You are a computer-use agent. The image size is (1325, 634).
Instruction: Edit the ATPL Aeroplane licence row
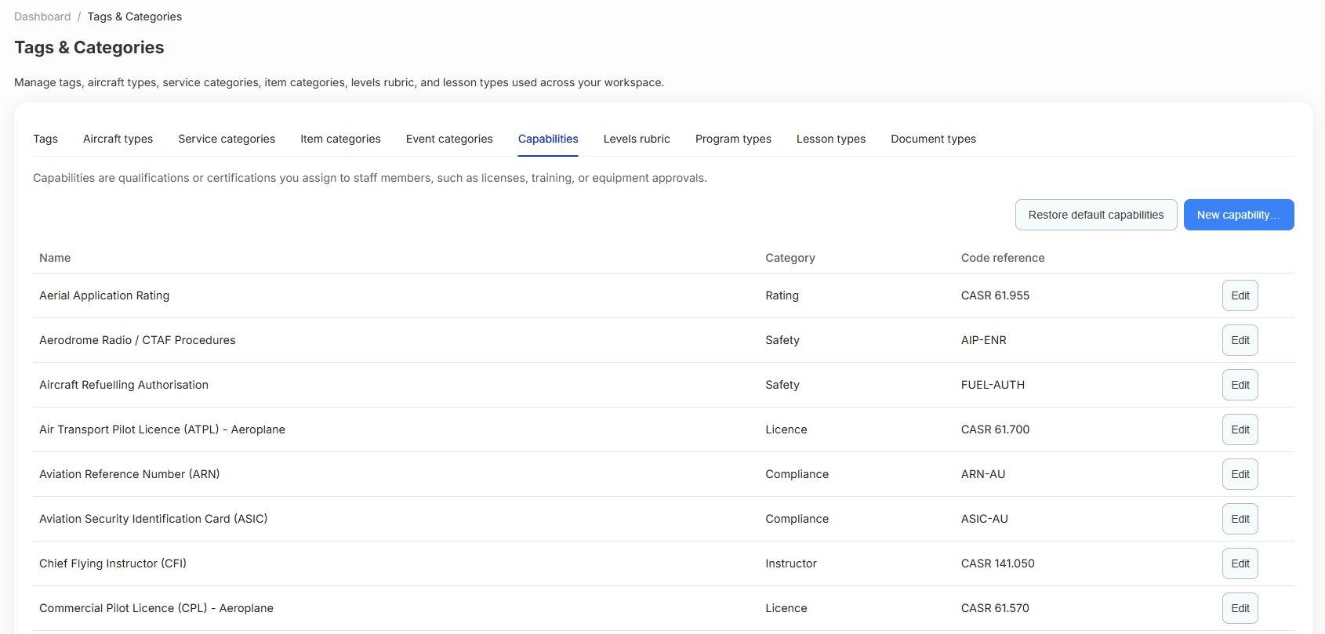tap(1240, 429)
